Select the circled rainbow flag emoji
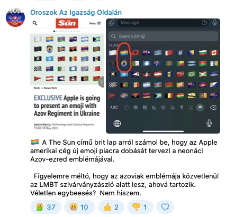The height and width of the screenshot is (217, 234). 124,52
